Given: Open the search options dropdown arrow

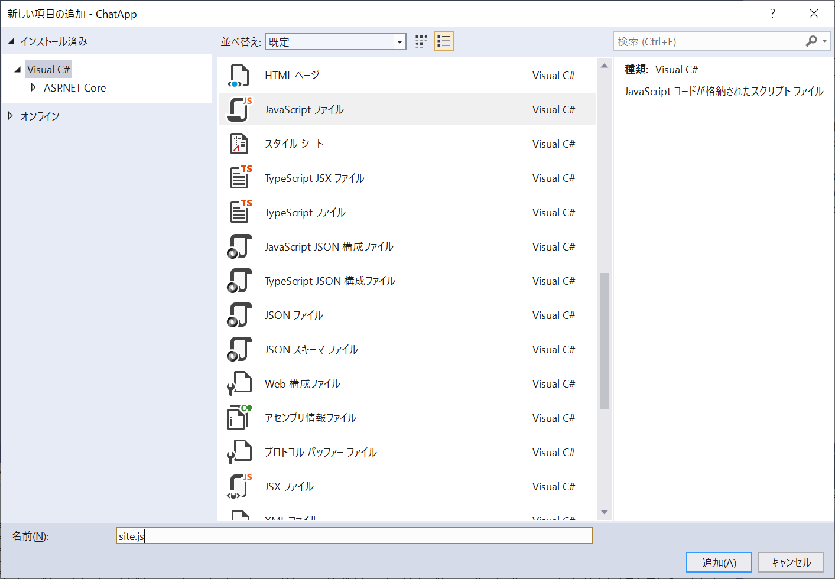Looking at the screenshot, I should click(x=825, y=41).
